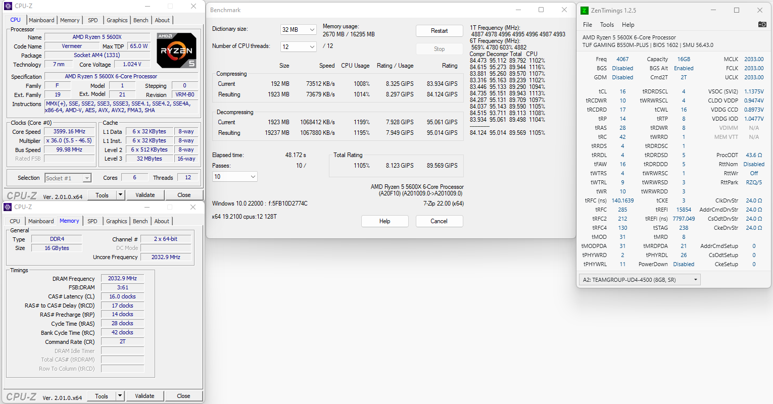
Task: Click the ZenTimings tRFC (ns) value 140.1639
Action: click(x=622, y=200)
